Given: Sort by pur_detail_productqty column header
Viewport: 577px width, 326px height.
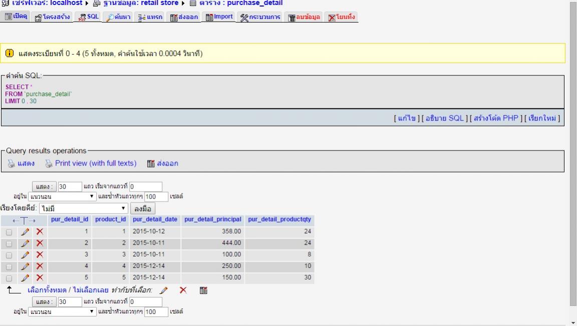Looking at the screenshot, I should click(279, 219).
